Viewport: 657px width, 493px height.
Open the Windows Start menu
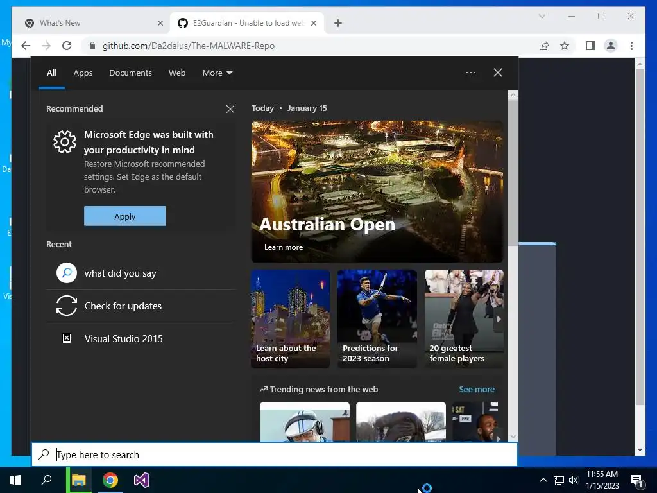(x=15, y=480)
